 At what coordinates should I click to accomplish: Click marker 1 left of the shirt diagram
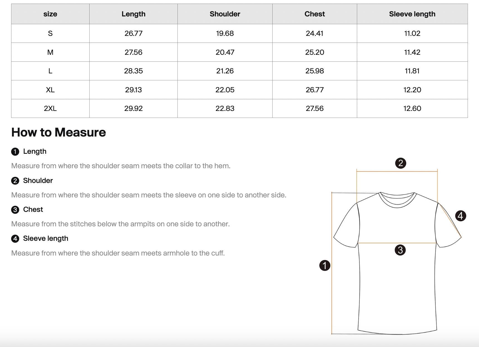click(x=325, y=265)
